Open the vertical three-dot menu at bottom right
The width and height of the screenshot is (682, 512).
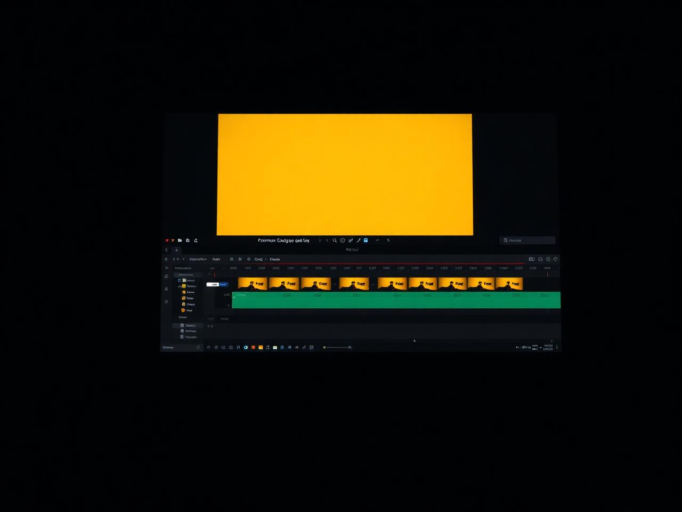point(557,347)
